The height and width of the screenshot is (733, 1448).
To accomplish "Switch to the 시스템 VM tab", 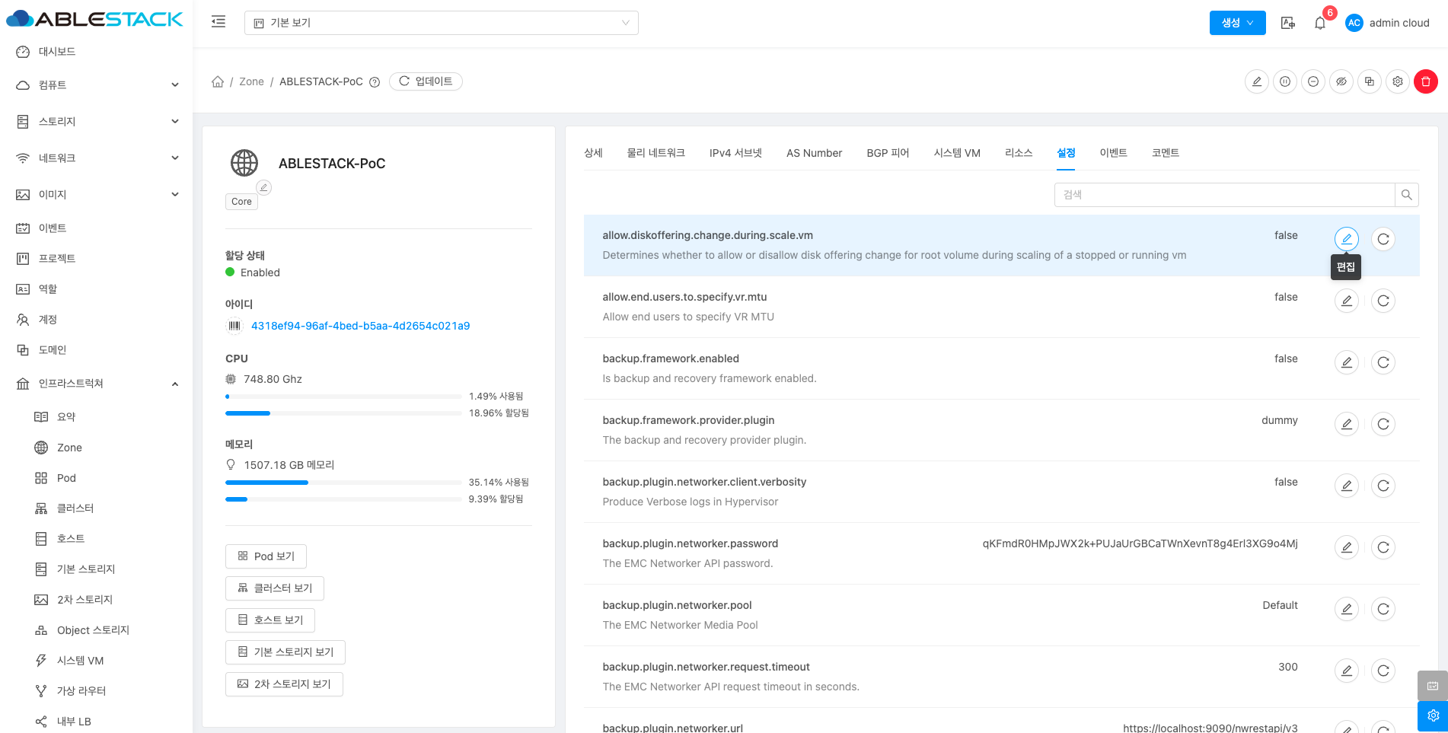I will click(956, 153).
